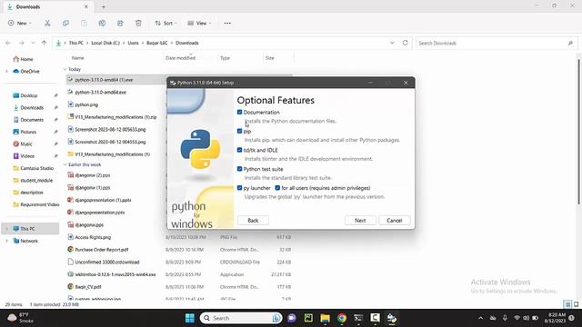The image size is (582, 327).
Task: Click the Copy icon in Explorer toolbar
Action: [x=65, y=23]
